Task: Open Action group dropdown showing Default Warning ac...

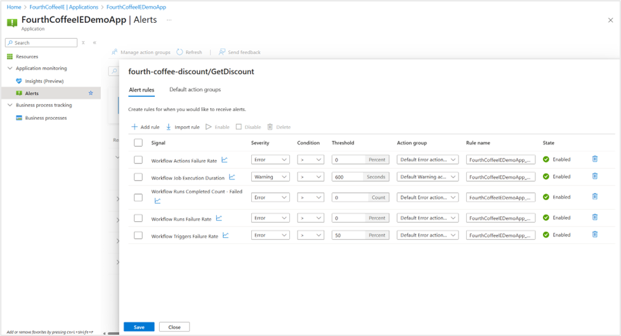Action: tap(428, 177)
